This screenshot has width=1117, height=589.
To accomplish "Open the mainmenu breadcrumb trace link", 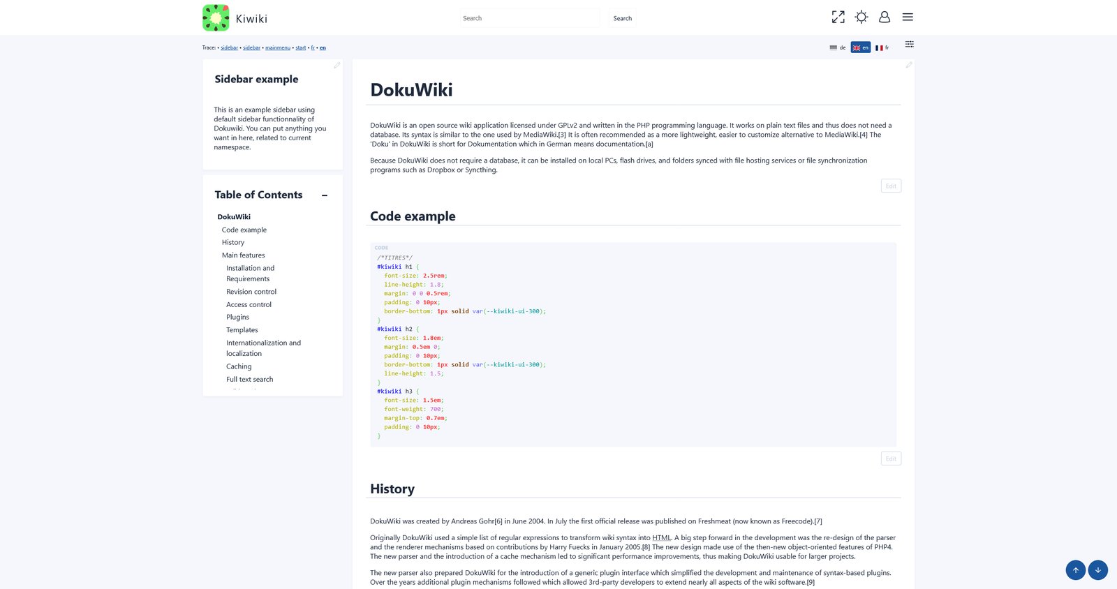I will click(277, 48).
